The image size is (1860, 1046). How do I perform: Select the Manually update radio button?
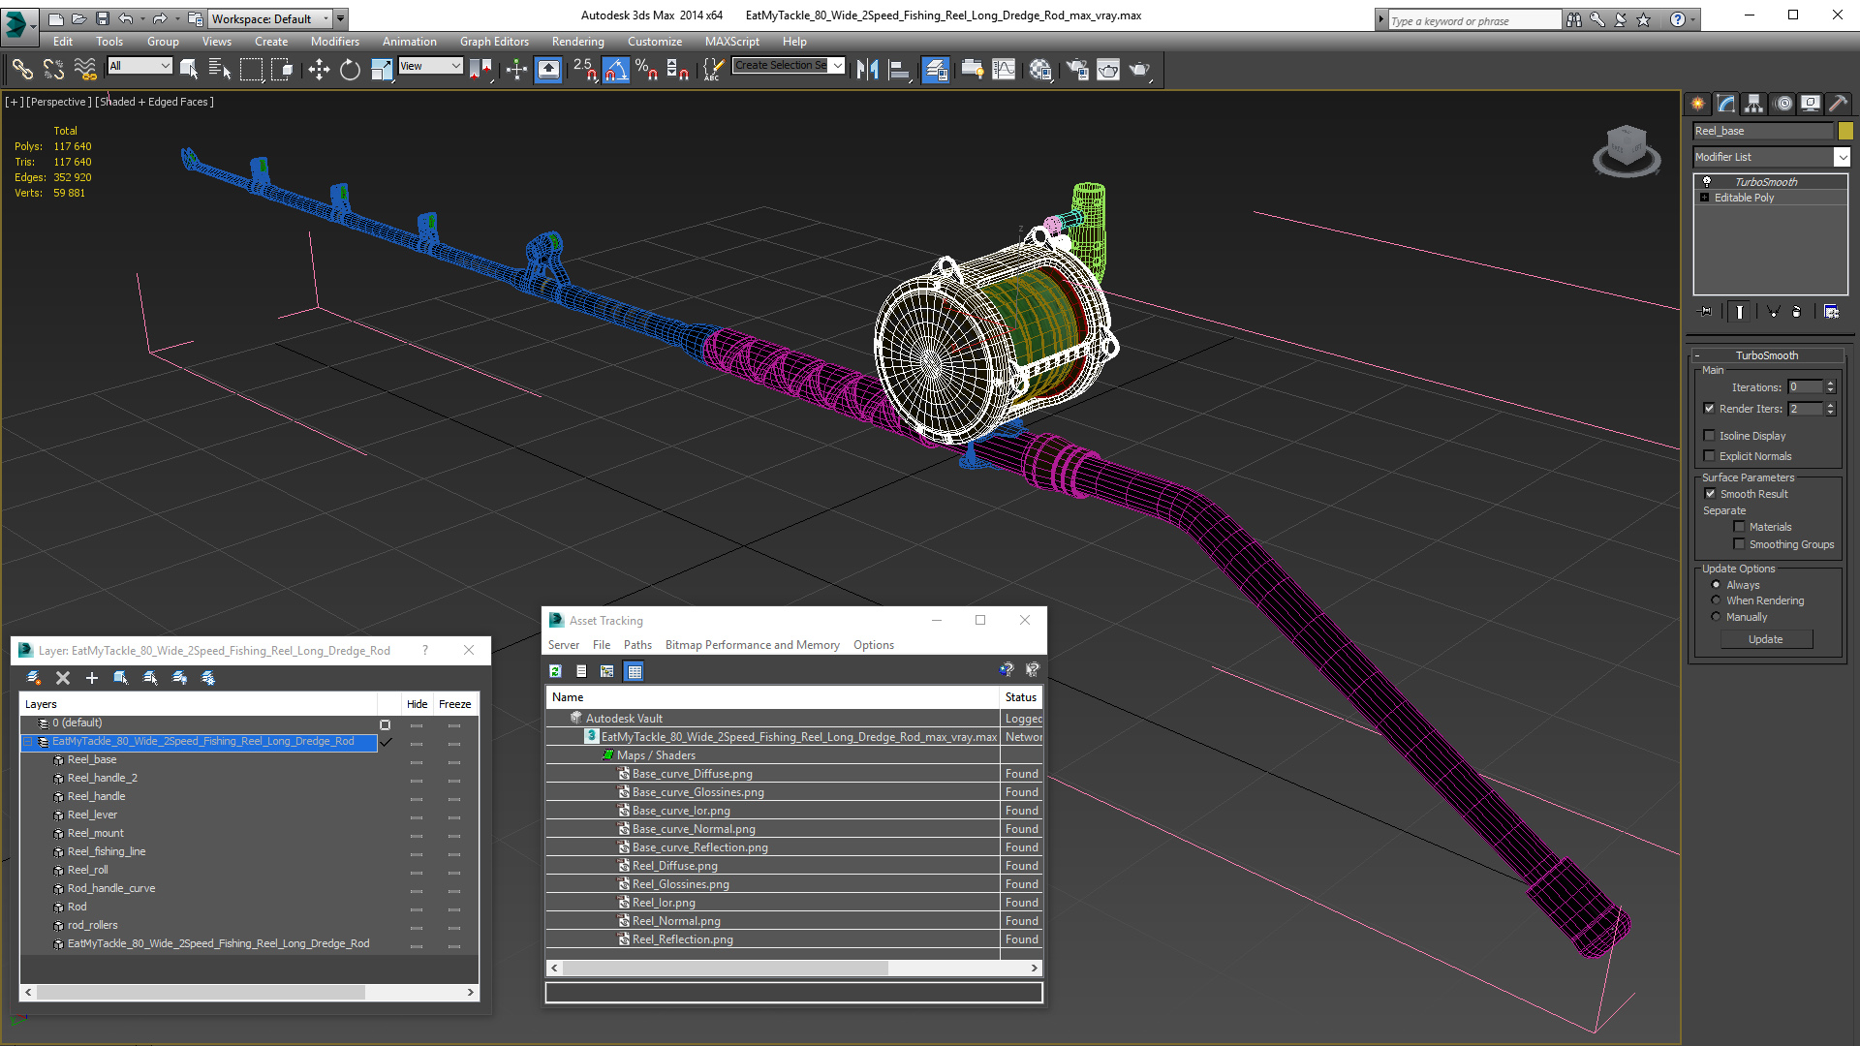coord(1716,617)
